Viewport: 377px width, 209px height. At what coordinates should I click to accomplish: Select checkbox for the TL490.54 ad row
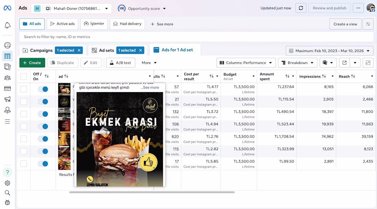pyautogui.click(x=24, y=114)
